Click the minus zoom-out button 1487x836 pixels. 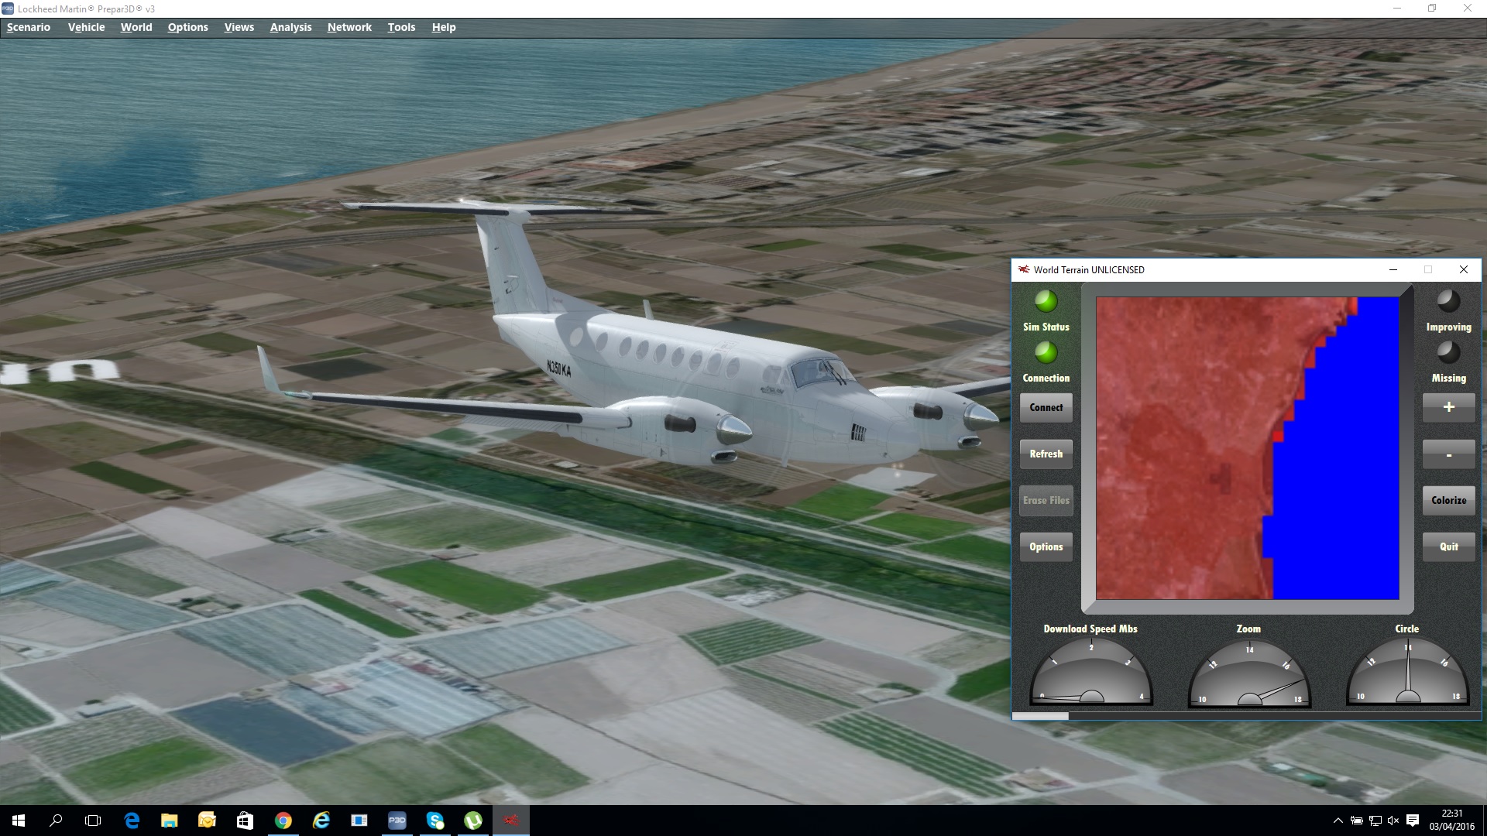point(1449,454)
